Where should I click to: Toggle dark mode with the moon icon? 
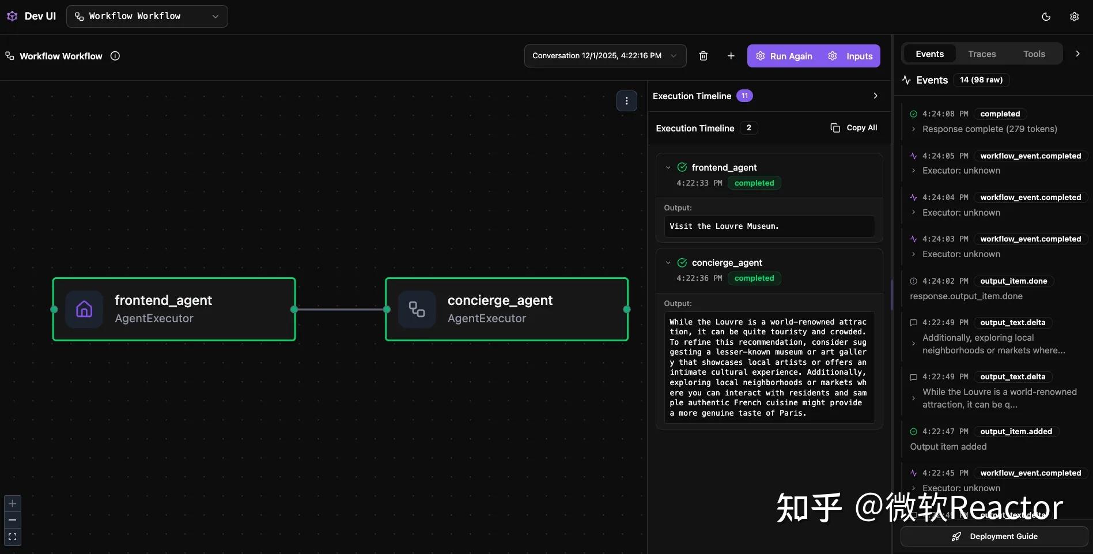1045,16
